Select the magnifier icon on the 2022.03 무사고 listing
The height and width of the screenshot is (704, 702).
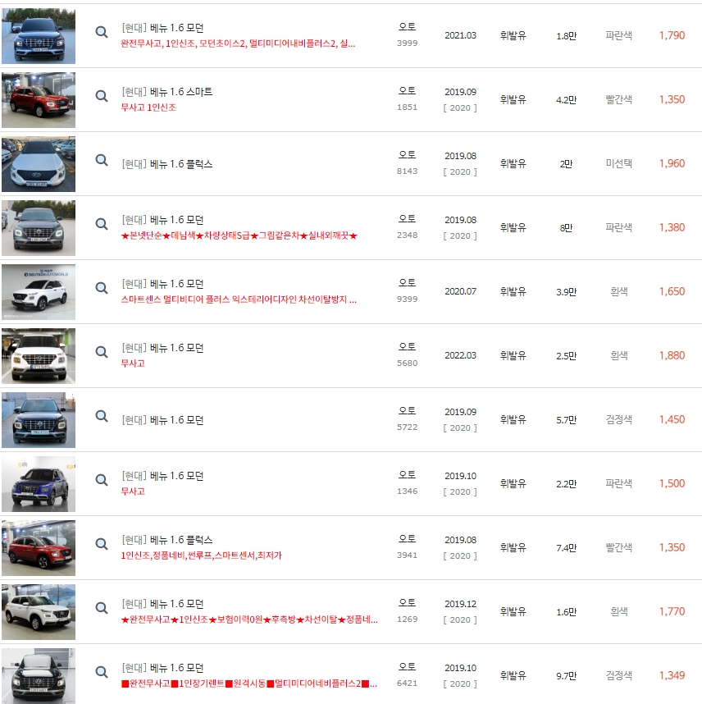coord(101,352)
